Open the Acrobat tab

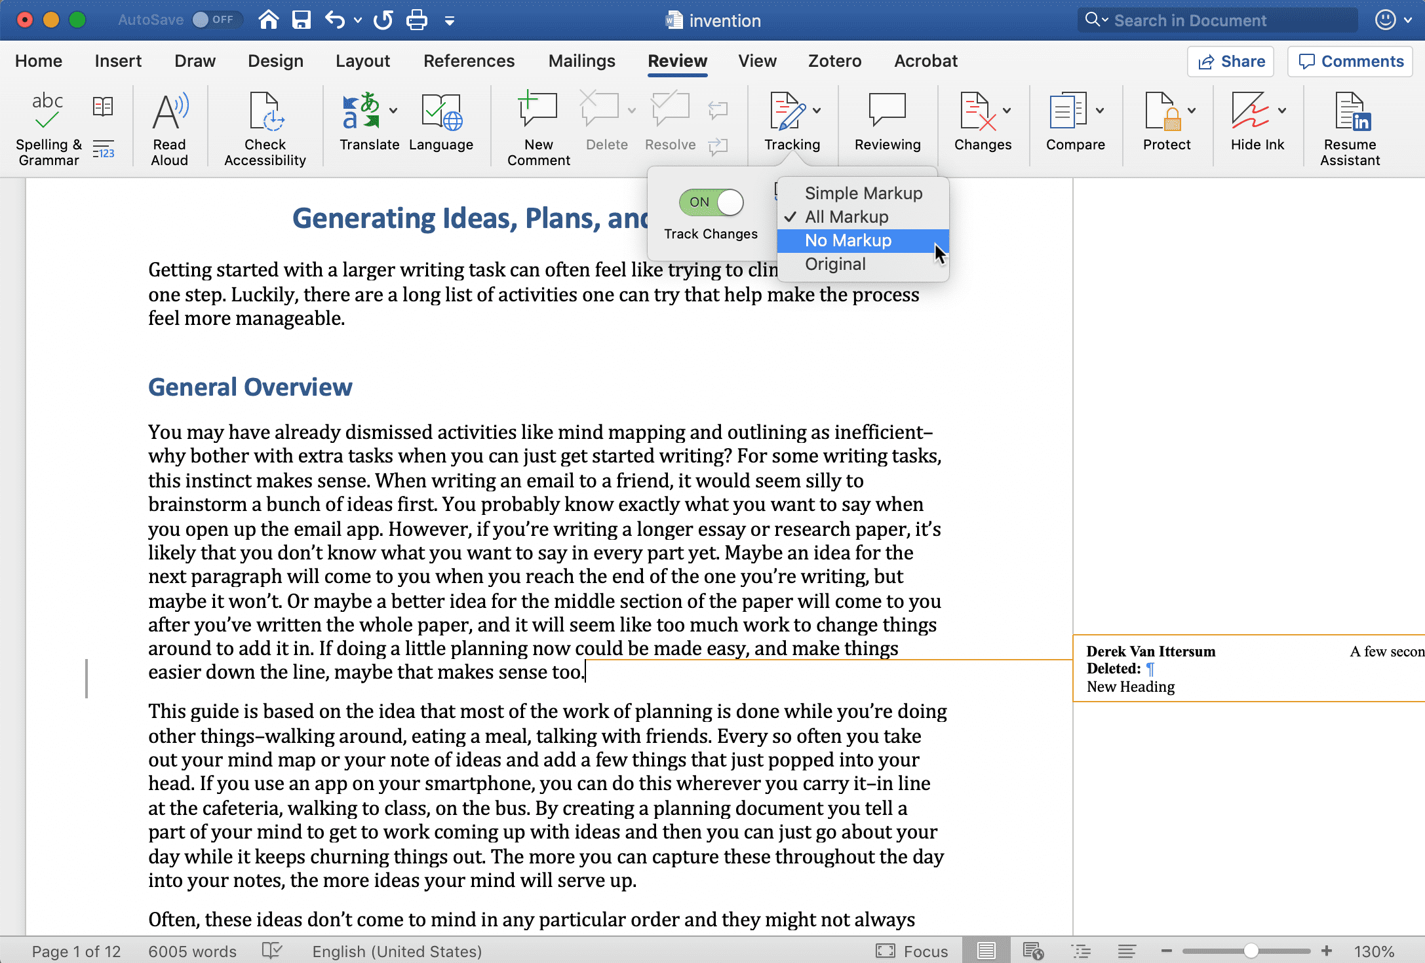point(926,61)
